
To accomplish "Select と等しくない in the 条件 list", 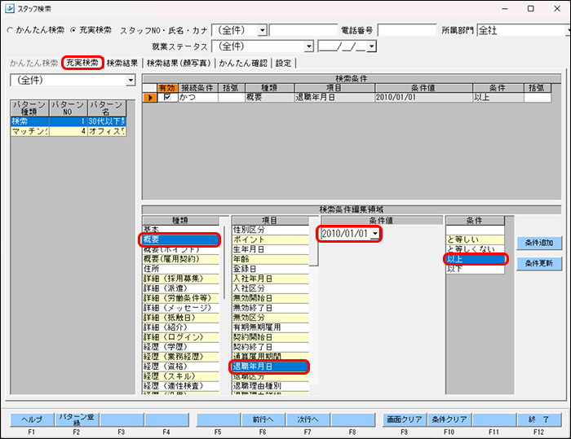I will tap(476, 249).
